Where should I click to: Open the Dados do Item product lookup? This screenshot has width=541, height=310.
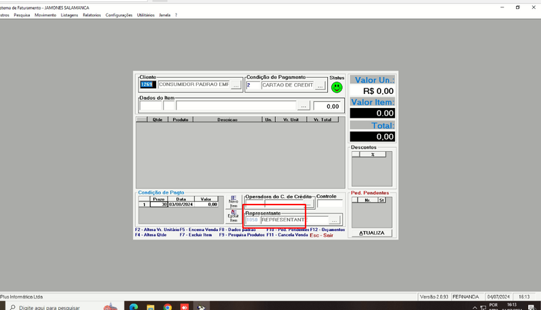[x=304, y=106]
